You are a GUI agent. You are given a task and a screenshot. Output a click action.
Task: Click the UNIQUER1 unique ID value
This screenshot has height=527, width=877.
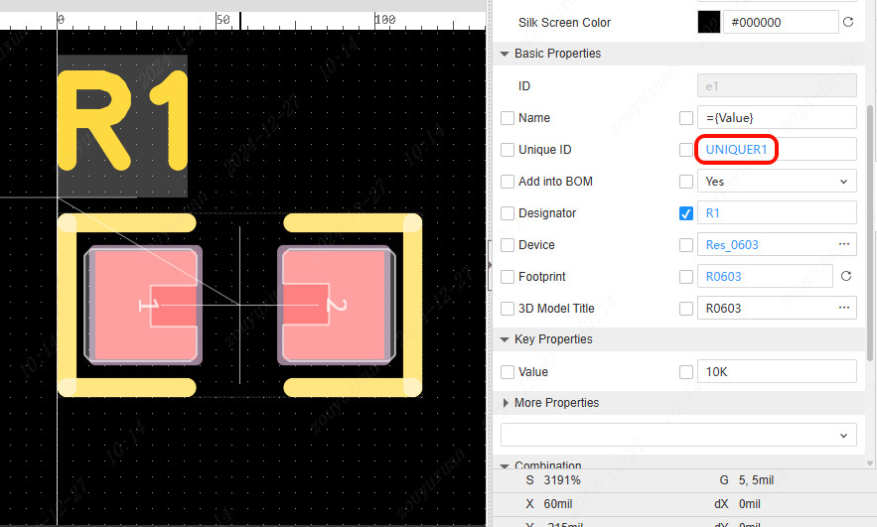pos(736,150)
